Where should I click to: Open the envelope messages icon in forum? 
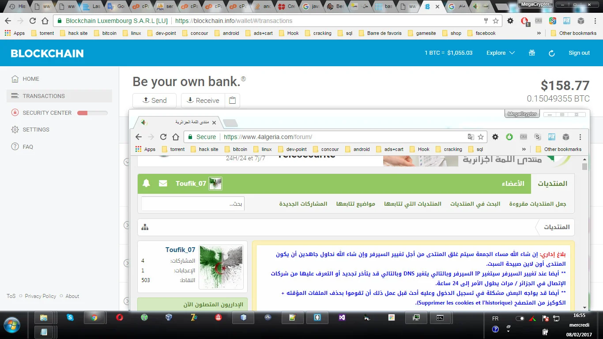(x=163, y=183)
